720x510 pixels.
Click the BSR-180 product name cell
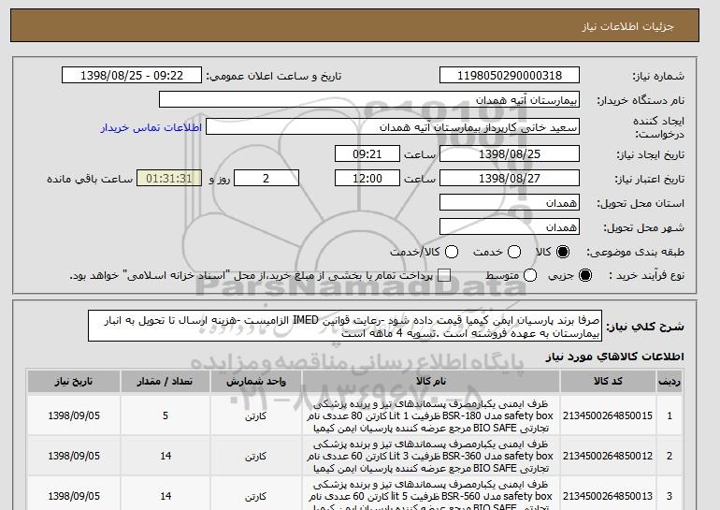click(x=431, y=416)
